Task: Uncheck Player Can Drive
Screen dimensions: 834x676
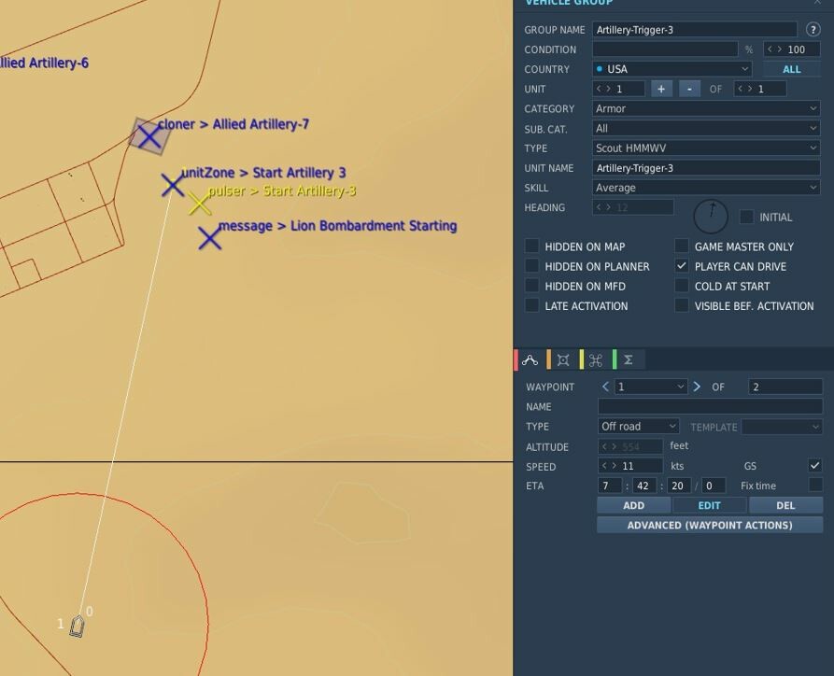Action: click(x=682, y=265)
